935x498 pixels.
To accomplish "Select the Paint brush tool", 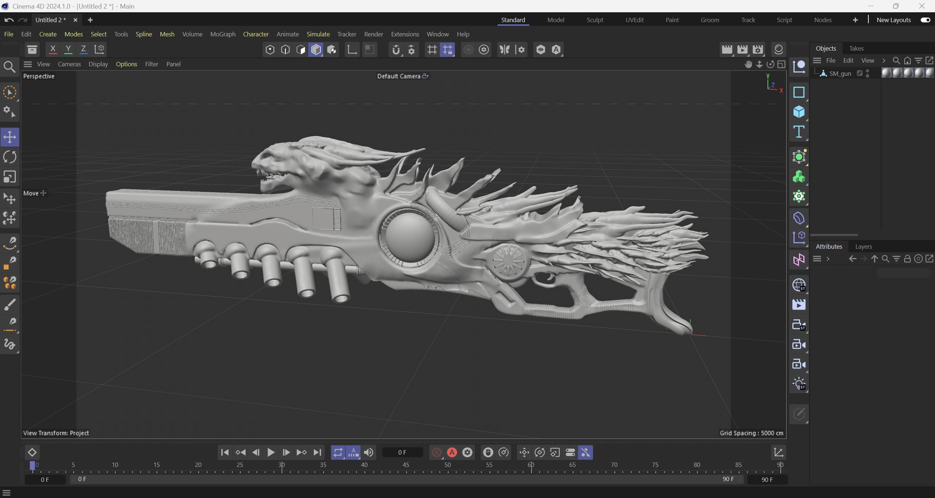I will click(x=10, y=304).
